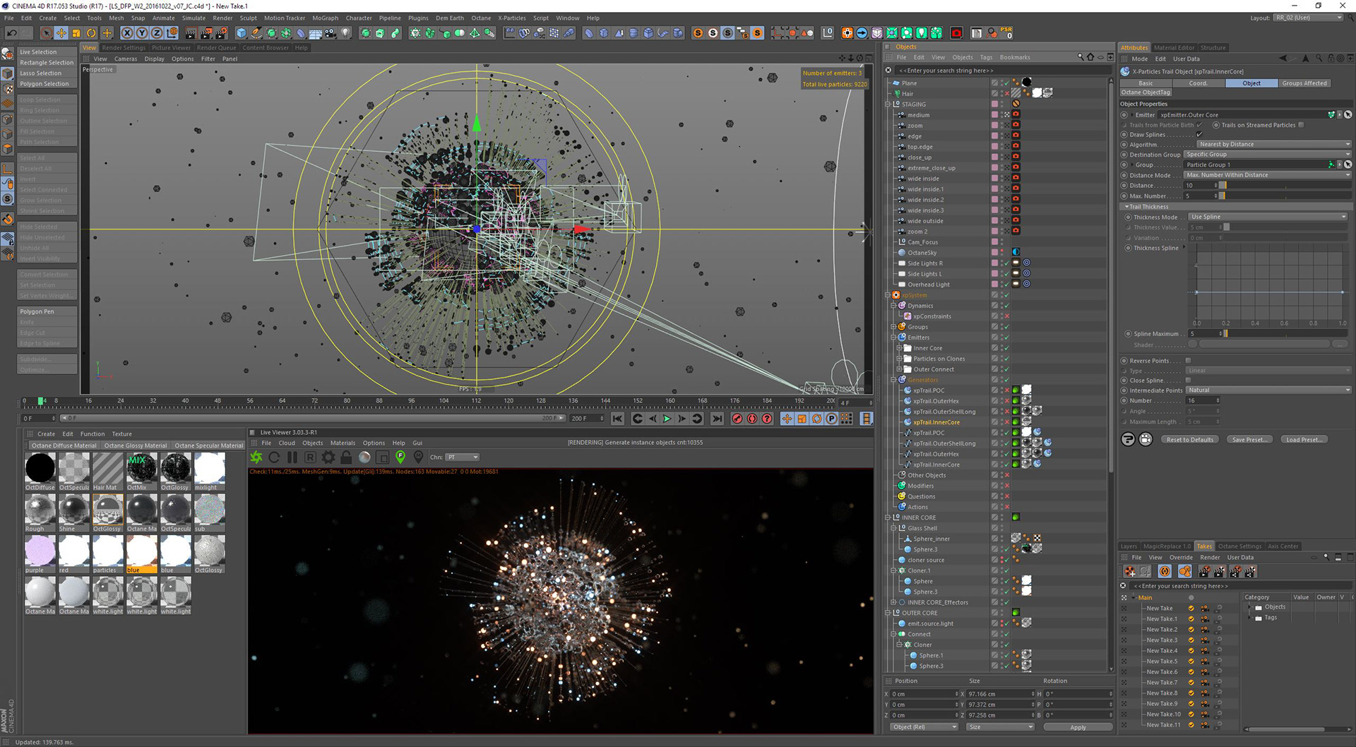Select the Rotate tool in the top toolbar
The height and width of the screenshot is (747, 1356).
coord(92,33)
